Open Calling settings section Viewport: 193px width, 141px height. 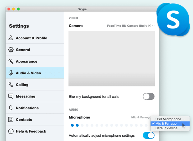[x=35, y=85]
